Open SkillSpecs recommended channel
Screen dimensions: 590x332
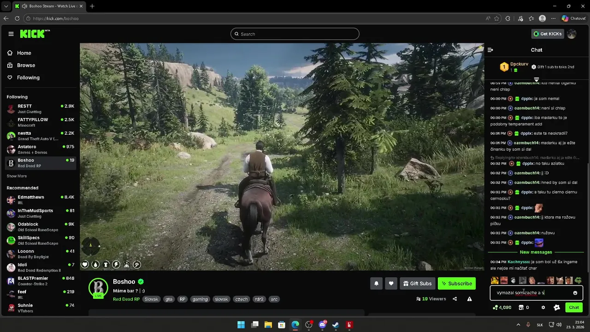[41, 240]
